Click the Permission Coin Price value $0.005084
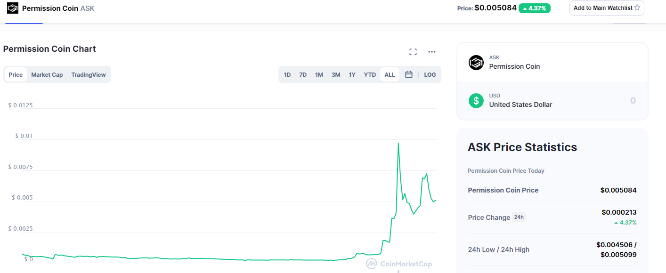Viewport: 666px width, 273px height. coord(618,190)
